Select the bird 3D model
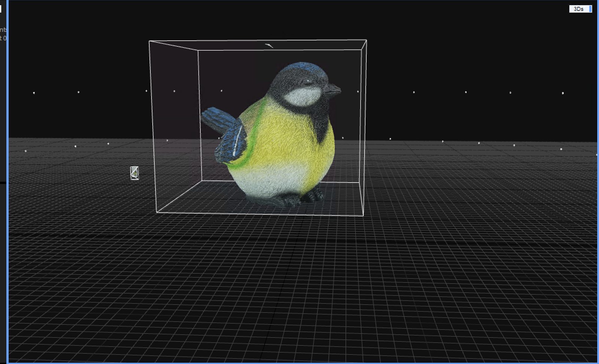 271,135
